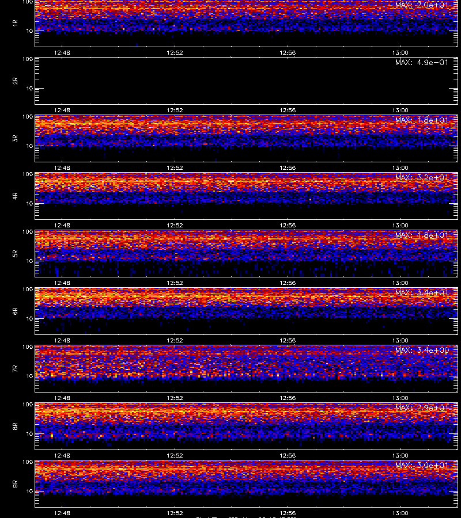Screen dimensions: 461x518
Task: Click the 3R panel axis label
Action: (15, 138)
